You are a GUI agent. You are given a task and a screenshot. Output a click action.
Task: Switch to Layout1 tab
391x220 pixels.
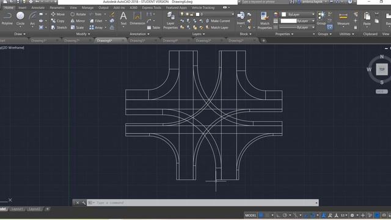(17, 209)
